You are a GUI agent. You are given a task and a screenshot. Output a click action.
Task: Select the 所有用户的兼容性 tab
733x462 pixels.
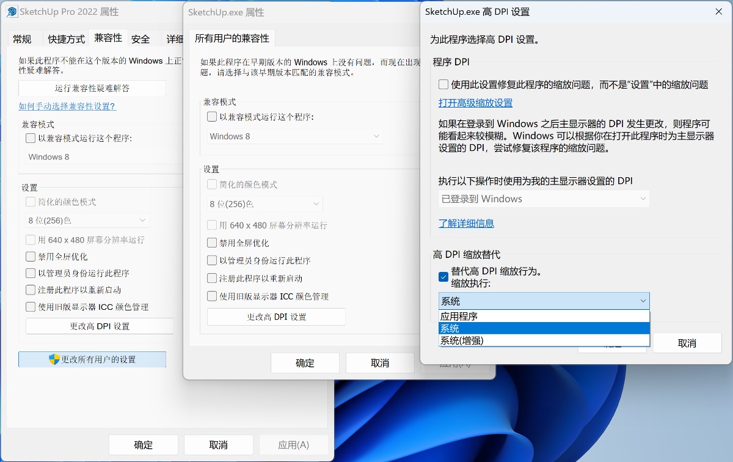232,38
